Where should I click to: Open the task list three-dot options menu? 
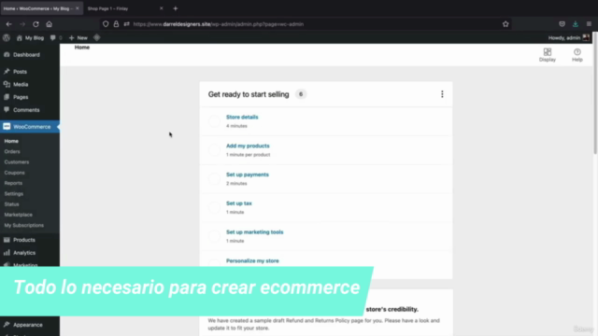click(x=442, y=94)
